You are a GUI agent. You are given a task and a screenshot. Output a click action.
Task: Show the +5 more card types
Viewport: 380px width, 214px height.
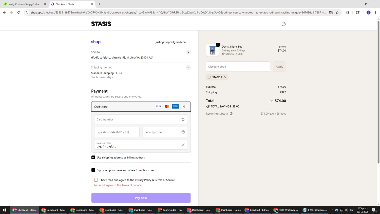pyautogui.click(x=184, y=106)
